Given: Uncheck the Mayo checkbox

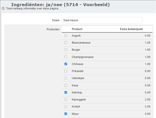Looking at the screenshot, I should 66,114.
